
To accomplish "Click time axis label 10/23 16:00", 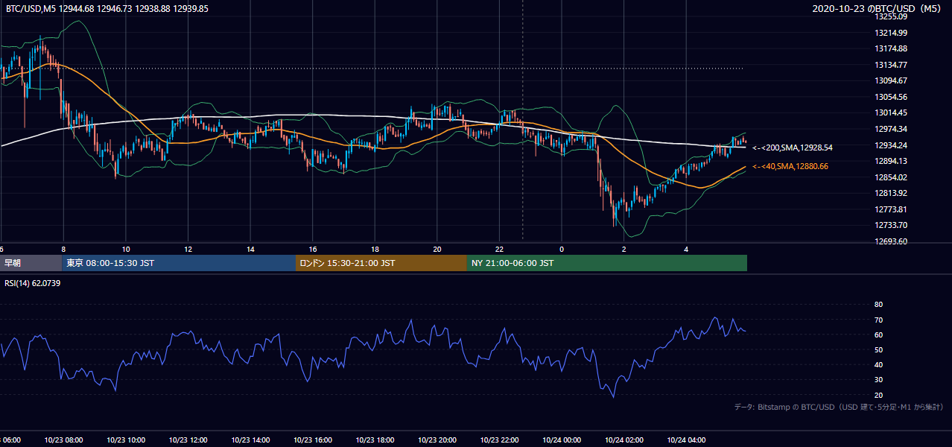I will point(312,440).
